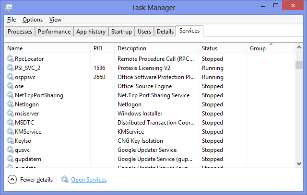This screenshot has height=195, width=307.
Task: Collapse view with Fewer details arrow
Action: pos(12,180)
